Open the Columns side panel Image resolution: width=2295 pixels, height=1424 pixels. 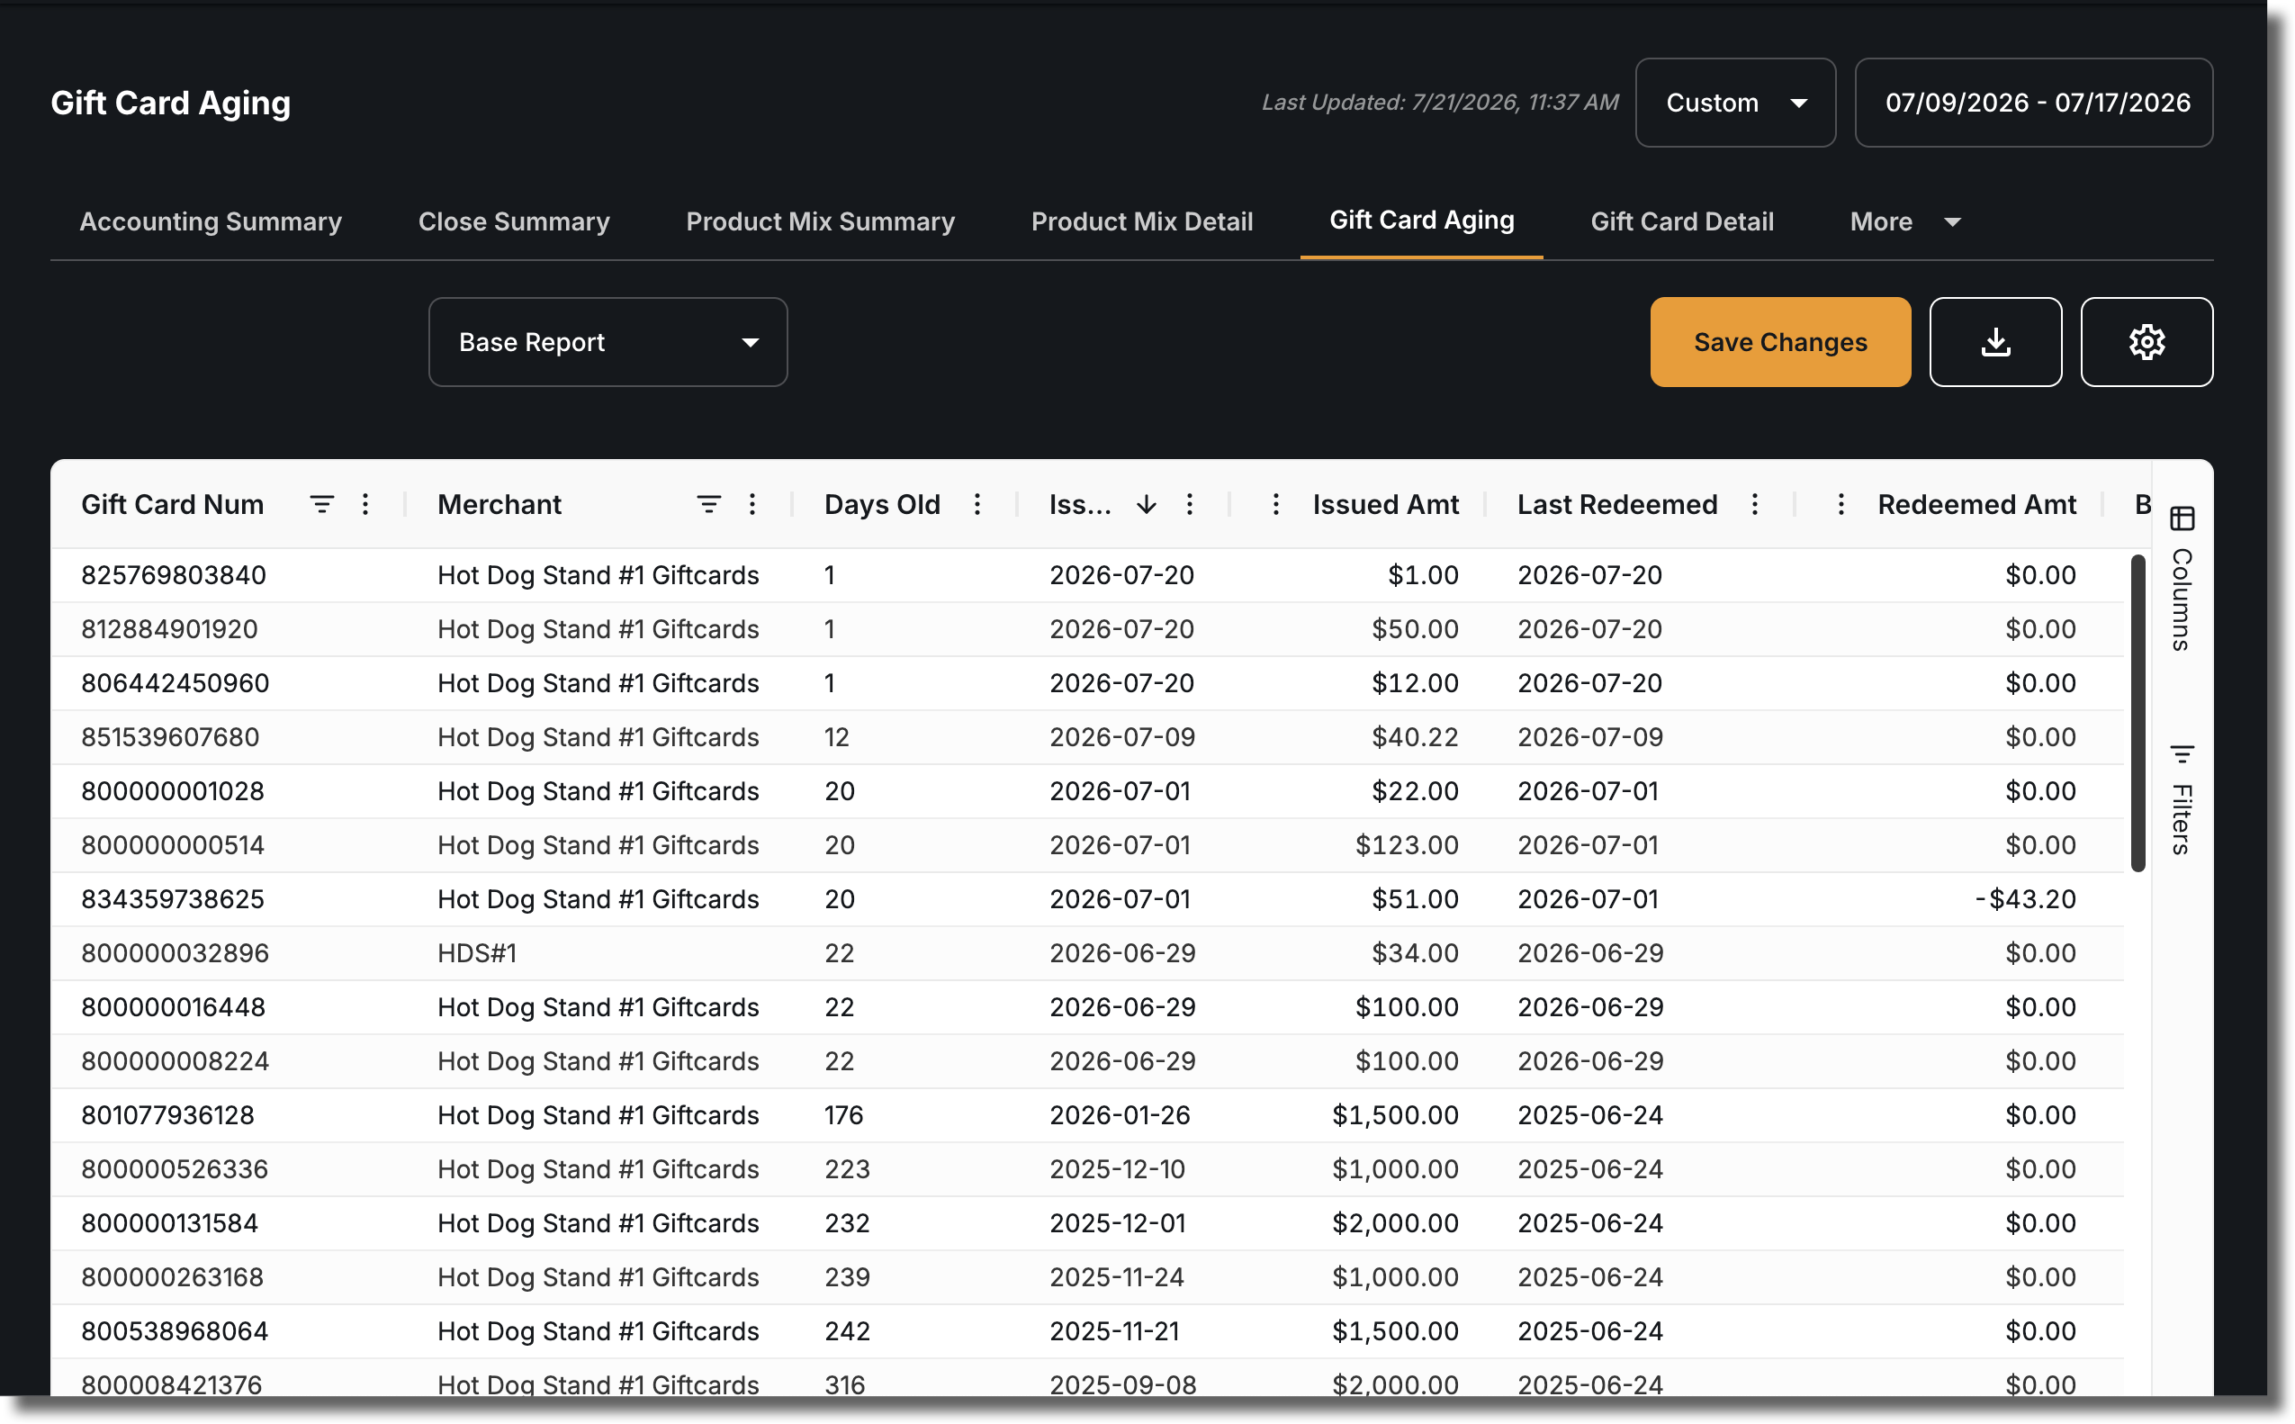tap(2182, 578)
